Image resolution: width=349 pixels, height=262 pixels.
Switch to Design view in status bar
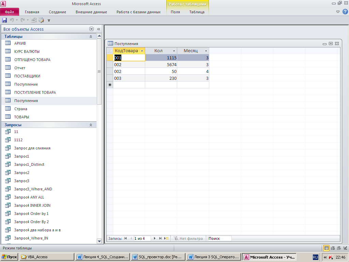345,248
